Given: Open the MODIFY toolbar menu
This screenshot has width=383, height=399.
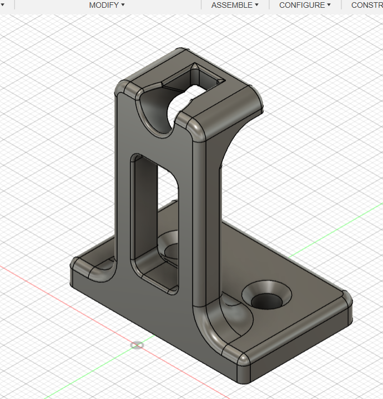Looking at the screenshot, I should (x=107, y=5).
